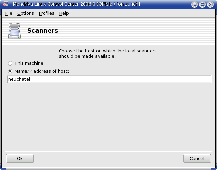Click the window title bar text
217x170 pixels.
(76, 4)
